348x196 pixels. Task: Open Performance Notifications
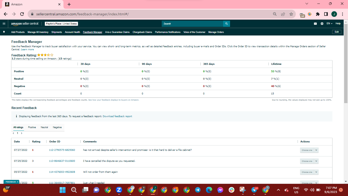[168, 32]
